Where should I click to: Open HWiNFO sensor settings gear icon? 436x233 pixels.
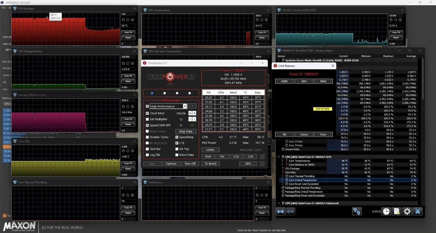(x=407, y=211)
